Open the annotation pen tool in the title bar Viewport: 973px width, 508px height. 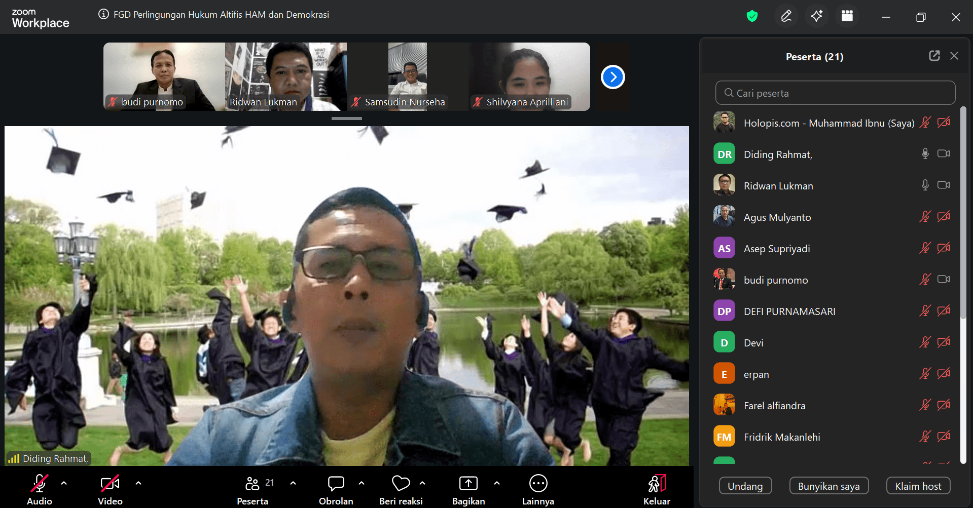(x=786, y=16)
